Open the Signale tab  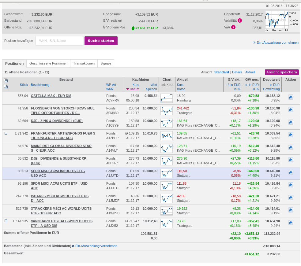coord(106,63)
